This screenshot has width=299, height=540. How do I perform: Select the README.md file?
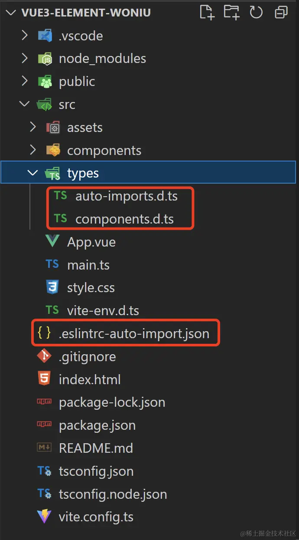point(96,448)
